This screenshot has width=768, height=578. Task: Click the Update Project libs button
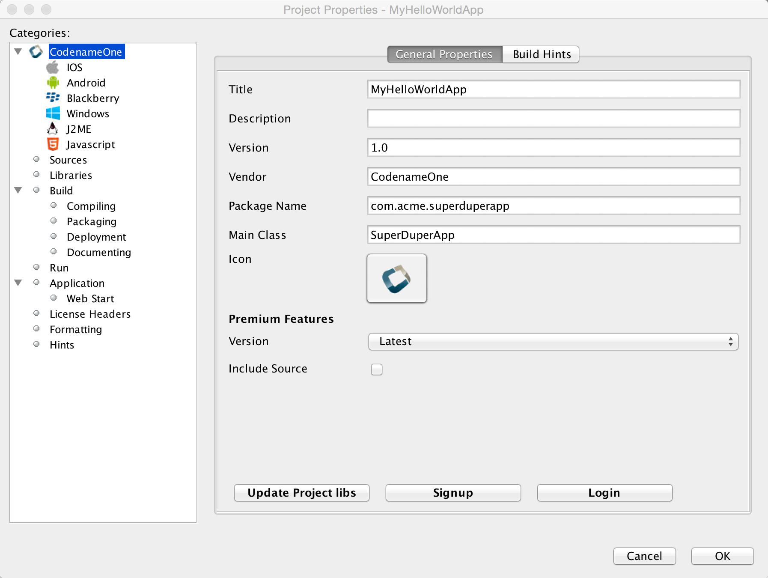tap(302, 493)
